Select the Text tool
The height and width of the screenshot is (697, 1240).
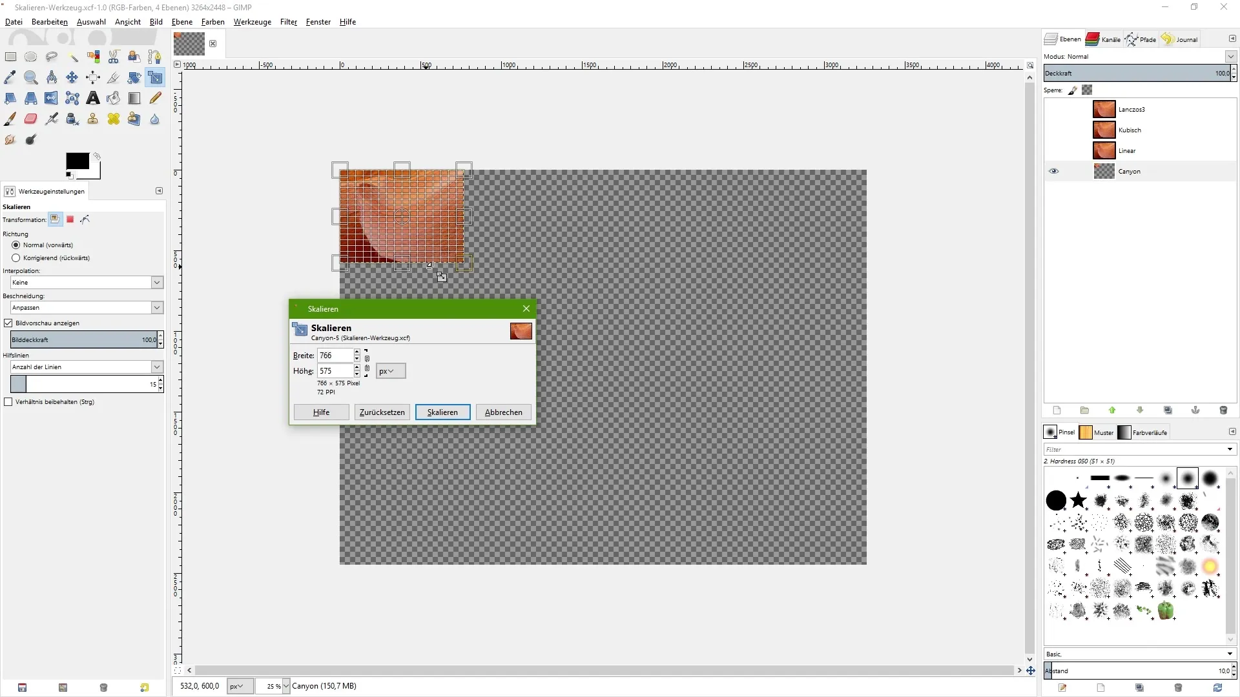pyautogui.click(x=93, y=98)
